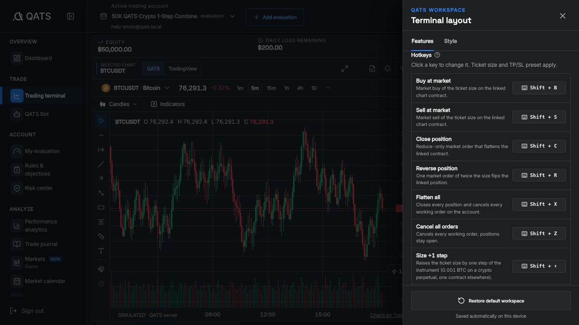Viewport: 579px width, 325px height.
Task: Change the Buy at market Shift+B hotkey
Action: pyautogui.click(x=539, y=88)
